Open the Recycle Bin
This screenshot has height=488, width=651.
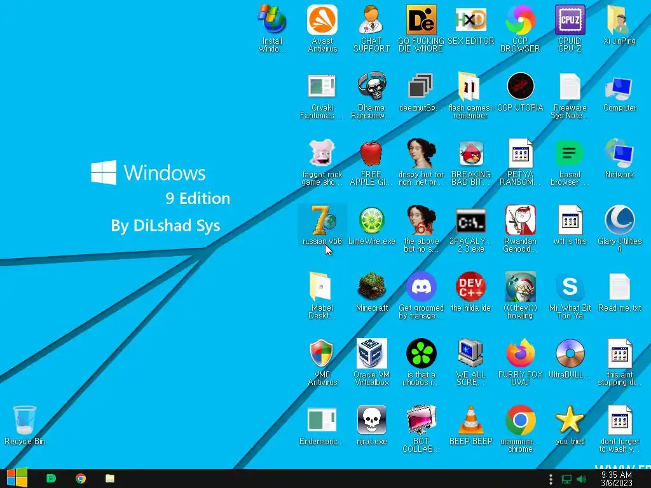coord(25,426)
